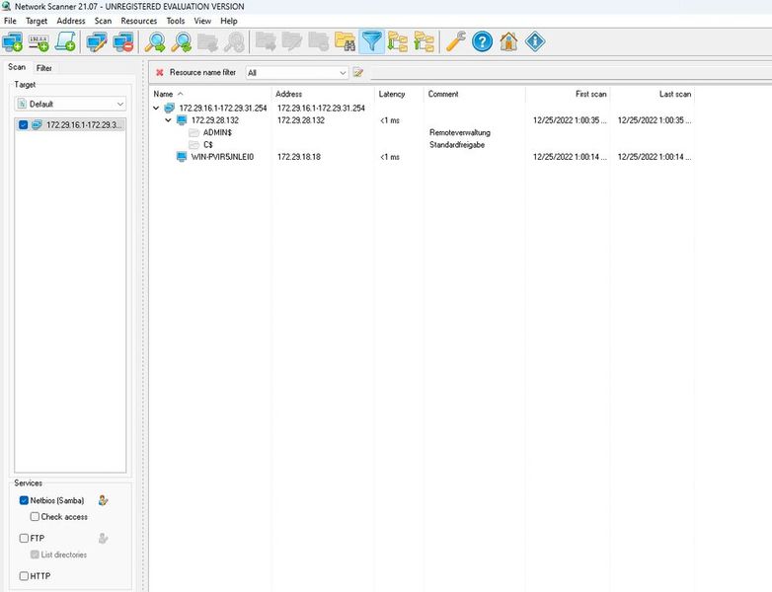
Task: Sort by the Name column header
Action: pos(210,94)
